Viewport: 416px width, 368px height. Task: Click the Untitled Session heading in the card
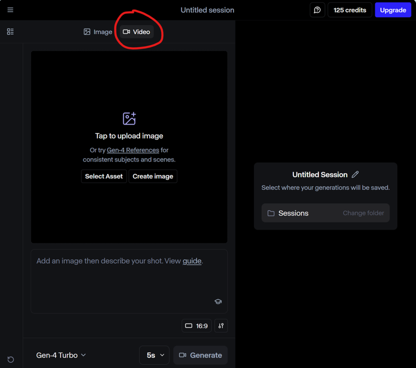pos(320,175)
